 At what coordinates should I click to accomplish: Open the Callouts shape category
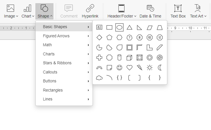coord(64,72)
